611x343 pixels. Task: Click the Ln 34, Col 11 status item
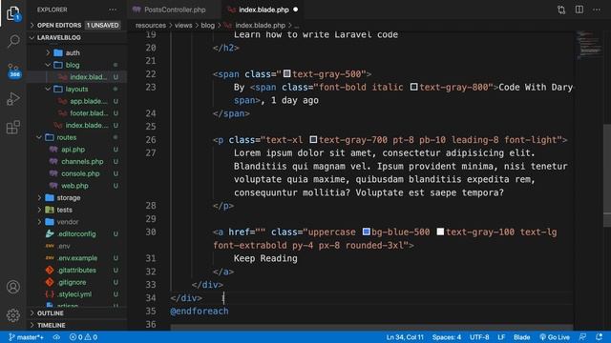[405, 337]
